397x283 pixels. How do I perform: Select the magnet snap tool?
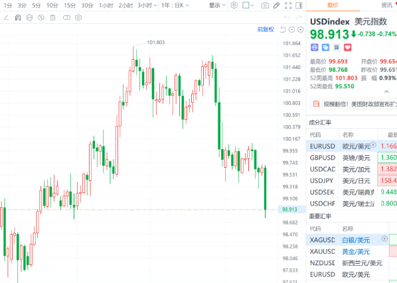point(18,18)
